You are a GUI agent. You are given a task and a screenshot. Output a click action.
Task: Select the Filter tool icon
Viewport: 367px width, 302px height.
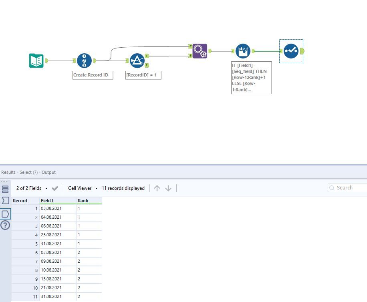137,60
